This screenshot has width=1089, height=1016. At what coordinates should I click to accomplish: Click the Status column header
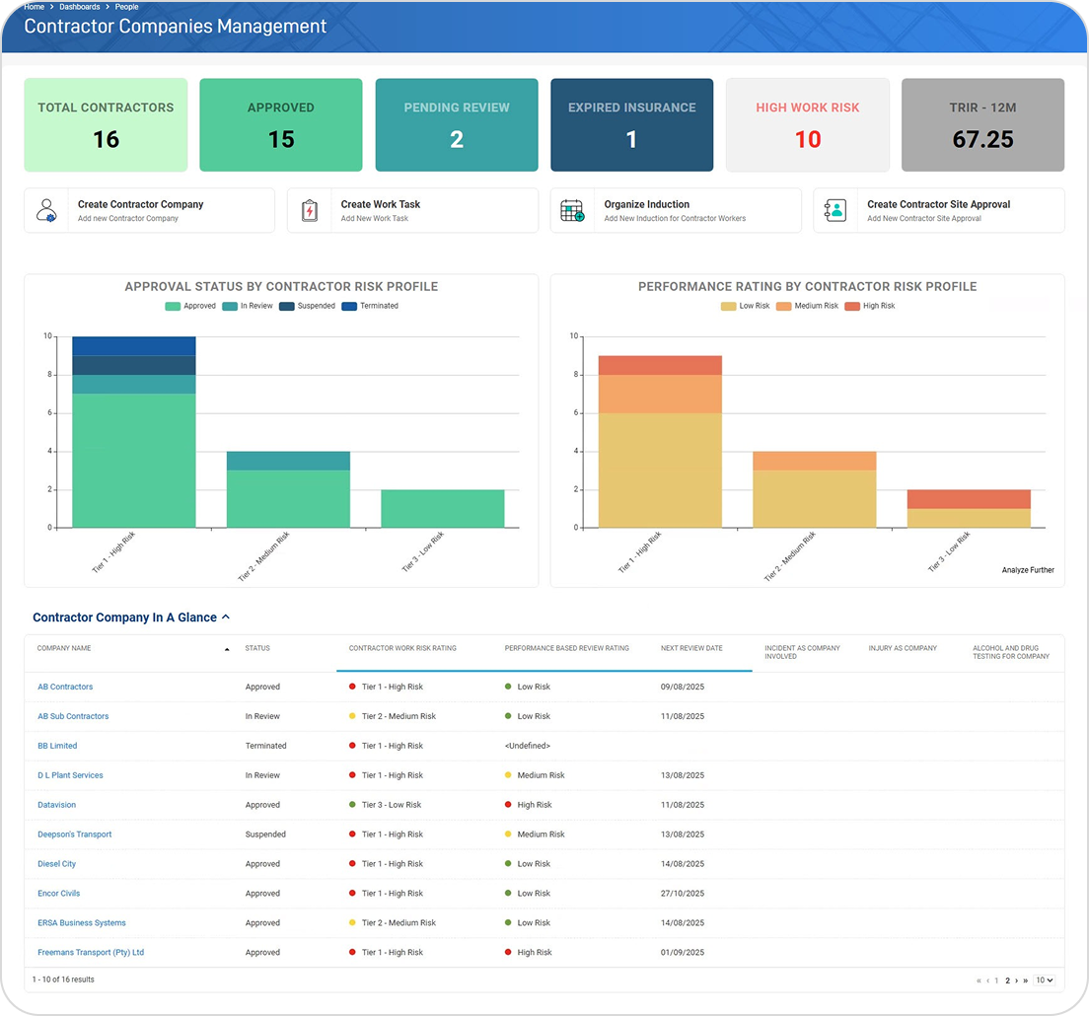point(257,648)
